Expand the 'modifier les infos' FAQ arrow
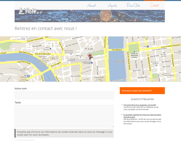Screen dimensions: 181x141 122,114
